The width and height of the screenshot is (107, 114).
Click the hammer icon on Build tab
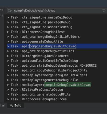tap(11, 105)
